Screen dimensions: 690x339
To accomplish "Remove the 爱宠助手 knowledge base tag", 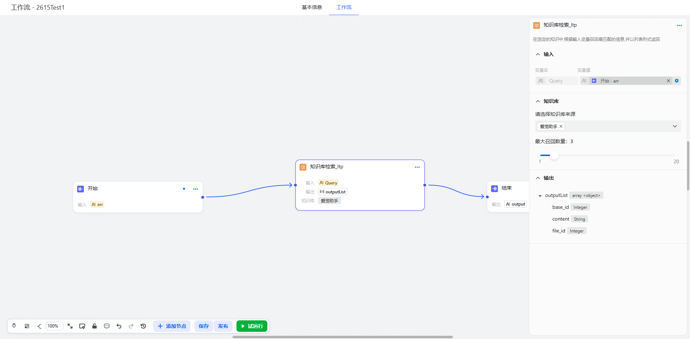I will pos(561,126).
